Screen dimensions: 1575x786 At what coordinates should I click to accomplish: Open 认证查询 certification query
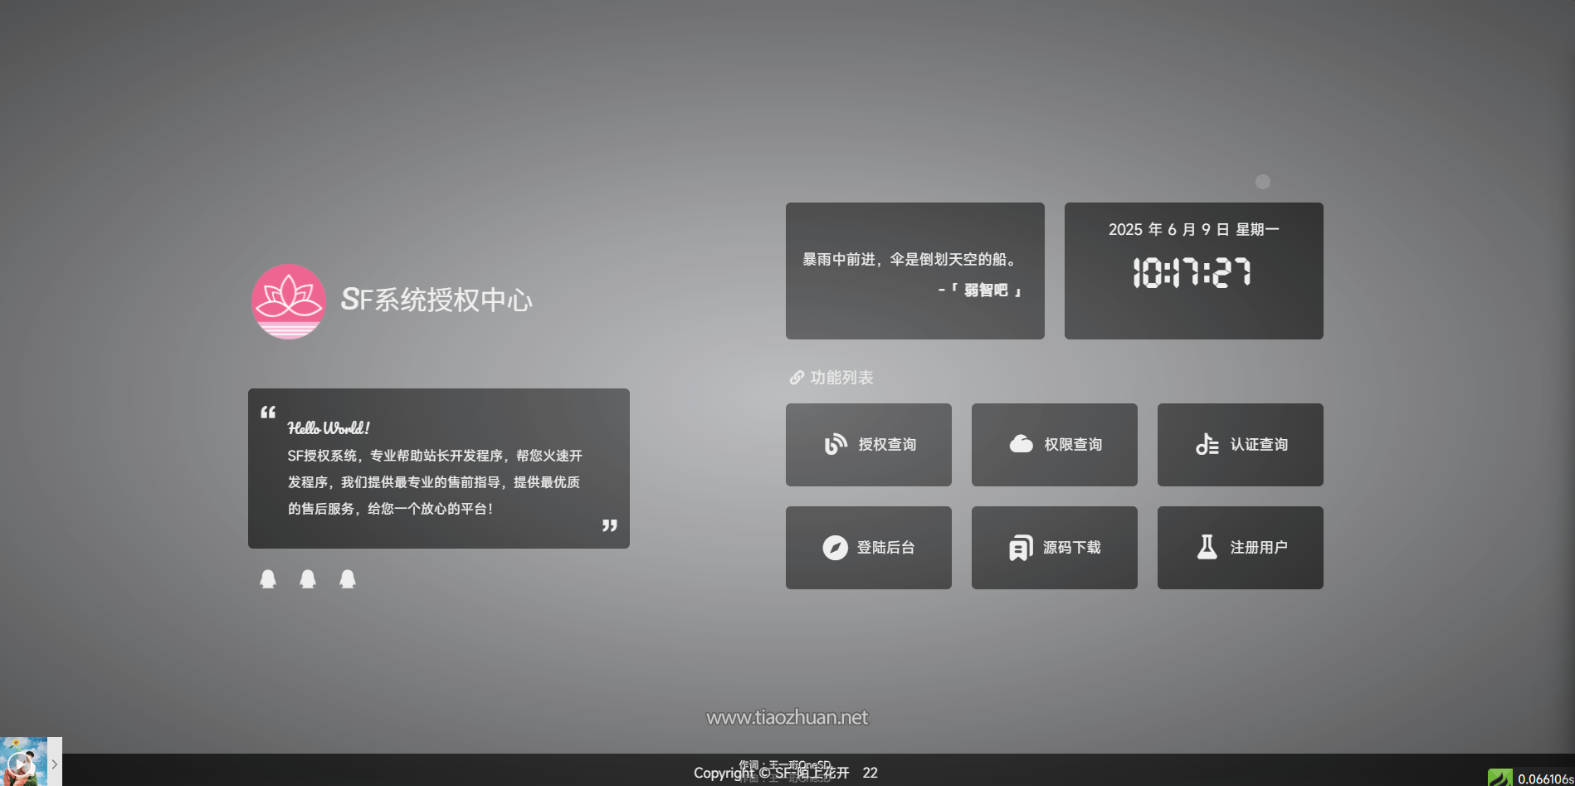pyautogui.click(x=1241, y=445)
